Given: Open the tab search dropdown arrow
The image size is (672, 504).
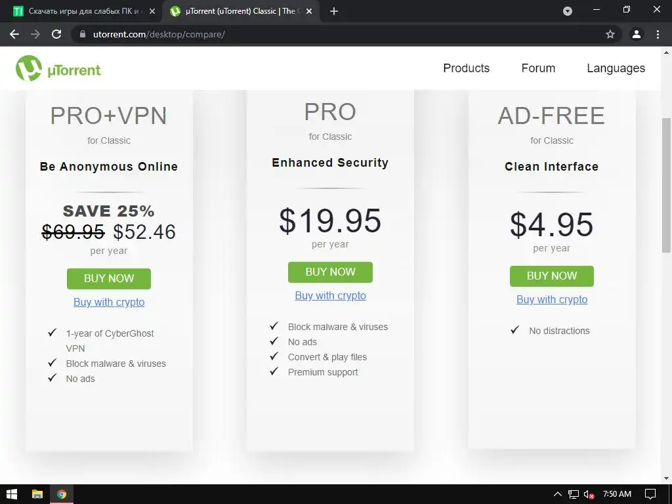Looking at the screenshot, I should [568, 11].
